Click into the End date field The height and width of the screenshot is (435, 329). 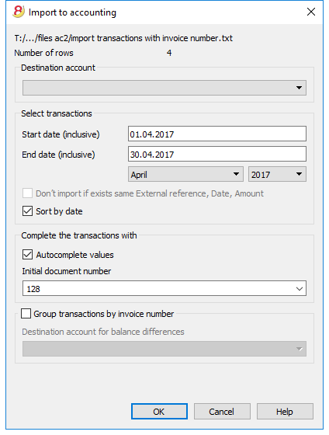point(217,155)
